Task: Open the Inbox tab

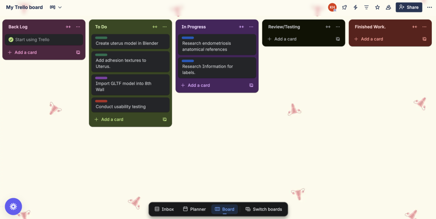Action: click(x=164, y=209)
